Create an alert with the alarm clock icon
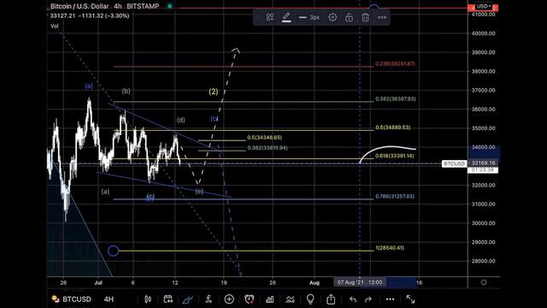Screen dimensions: 547x308 pos(250,299)
